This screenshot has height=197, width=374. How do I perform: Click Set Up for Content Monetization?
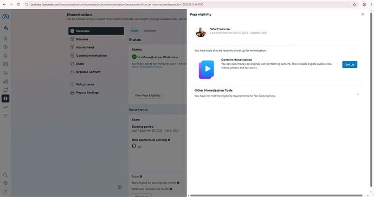click(350, 64)
